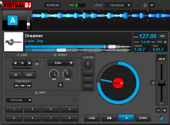Expand the key options chevron
Viewport: 170px width, 125px height.
165,42
